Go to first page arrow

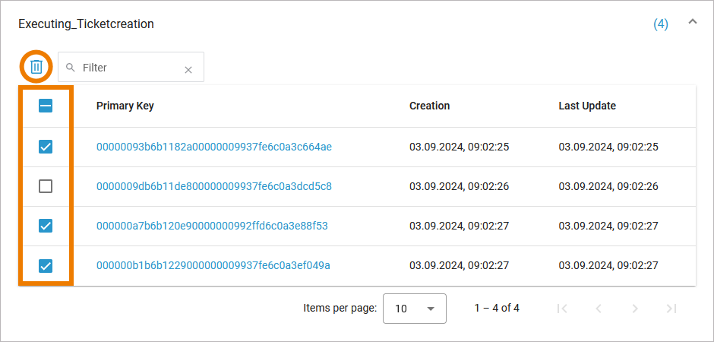click(562, 309)
